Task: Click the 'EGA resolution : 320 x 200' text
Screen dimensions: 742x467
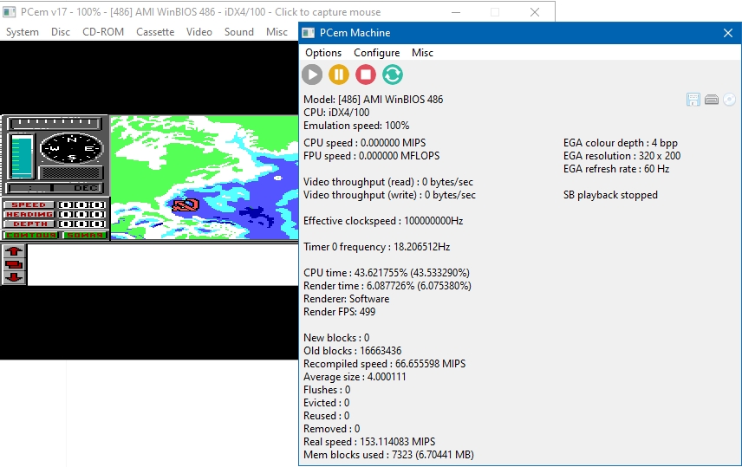Action: (x=622, y=156)
